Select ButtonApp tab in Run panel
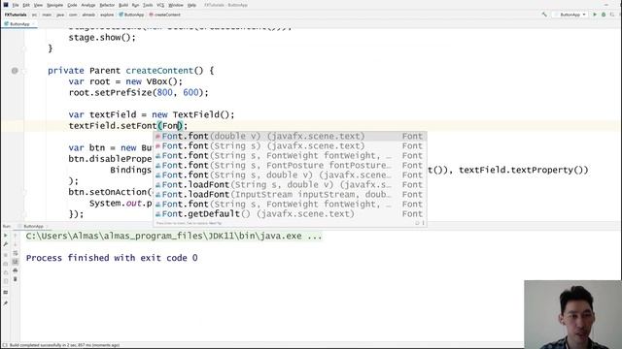The height and width of the screenshot is (349, 622). click(33, 226)
